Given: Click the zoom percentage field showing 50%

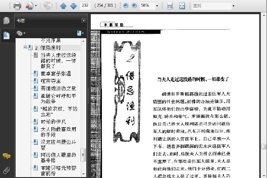Looking at the screenshot, I should tap(147, 6).
